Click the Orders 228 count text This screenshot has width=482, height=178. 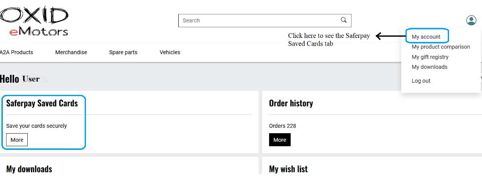click(283, 126)
